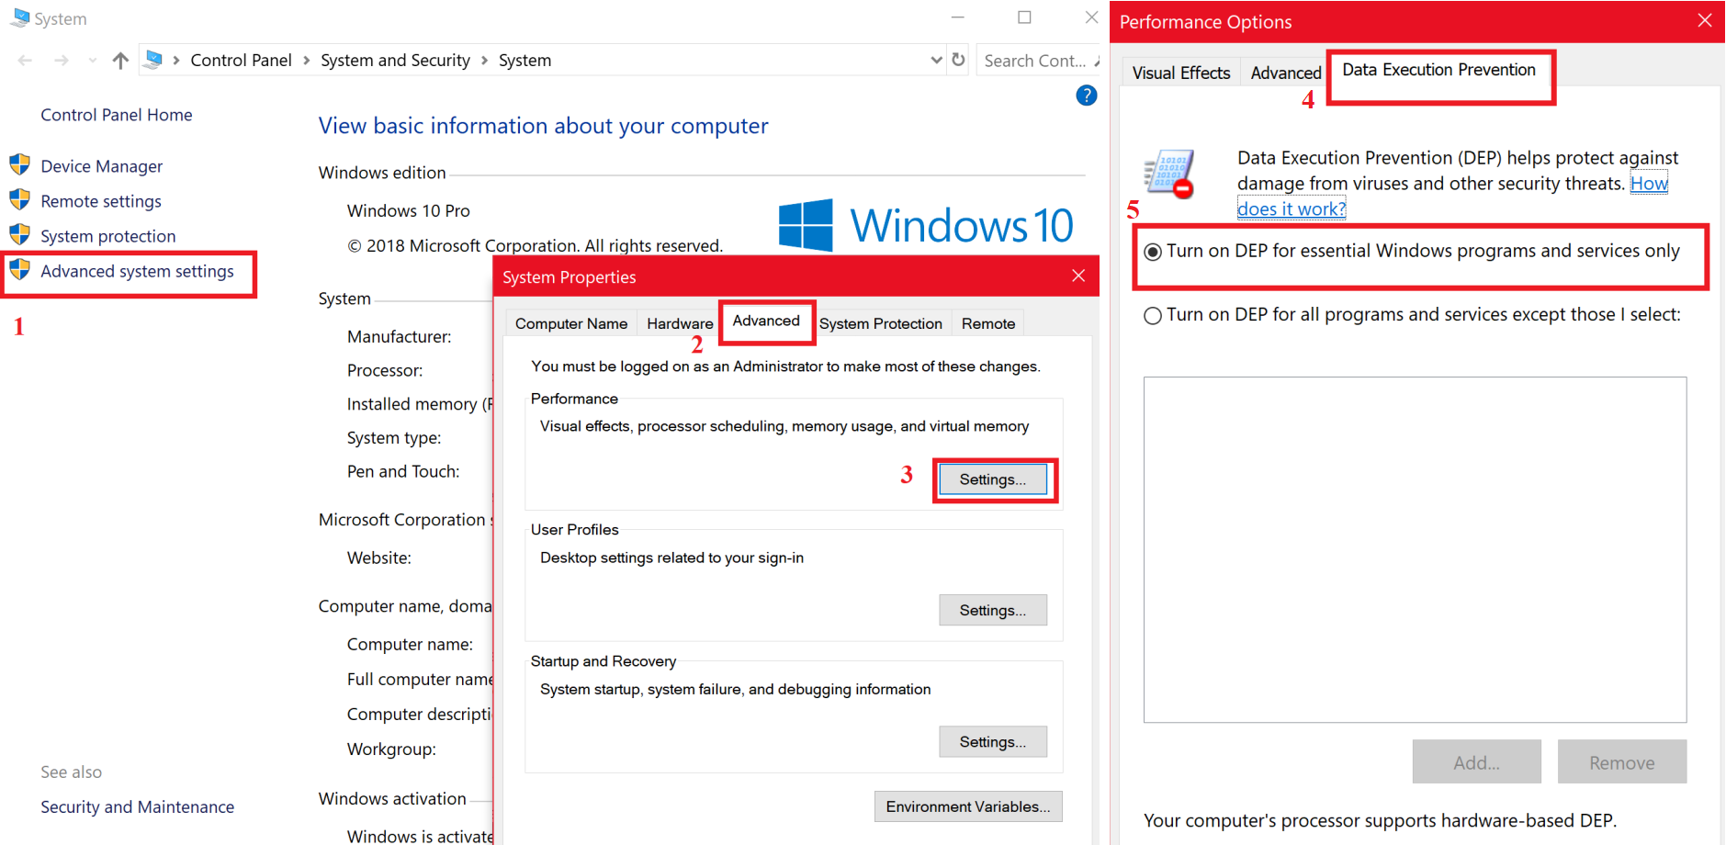Click the shield icon beside Remote settings
The height and width of the screenshot is (845, 1726).
click(19, 200)
